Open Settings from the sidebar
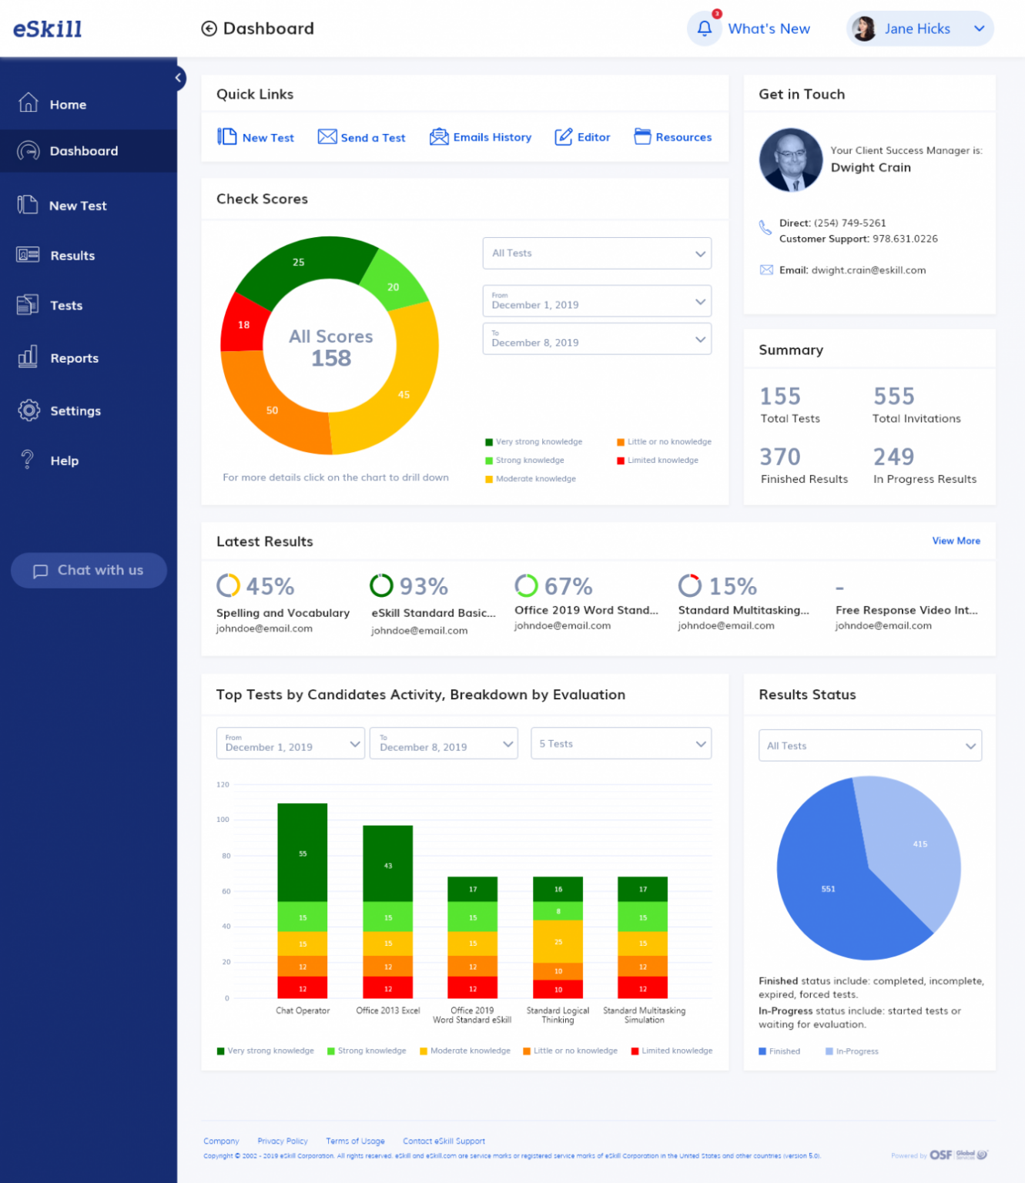1025x1183 pixels. click(28, 411)
